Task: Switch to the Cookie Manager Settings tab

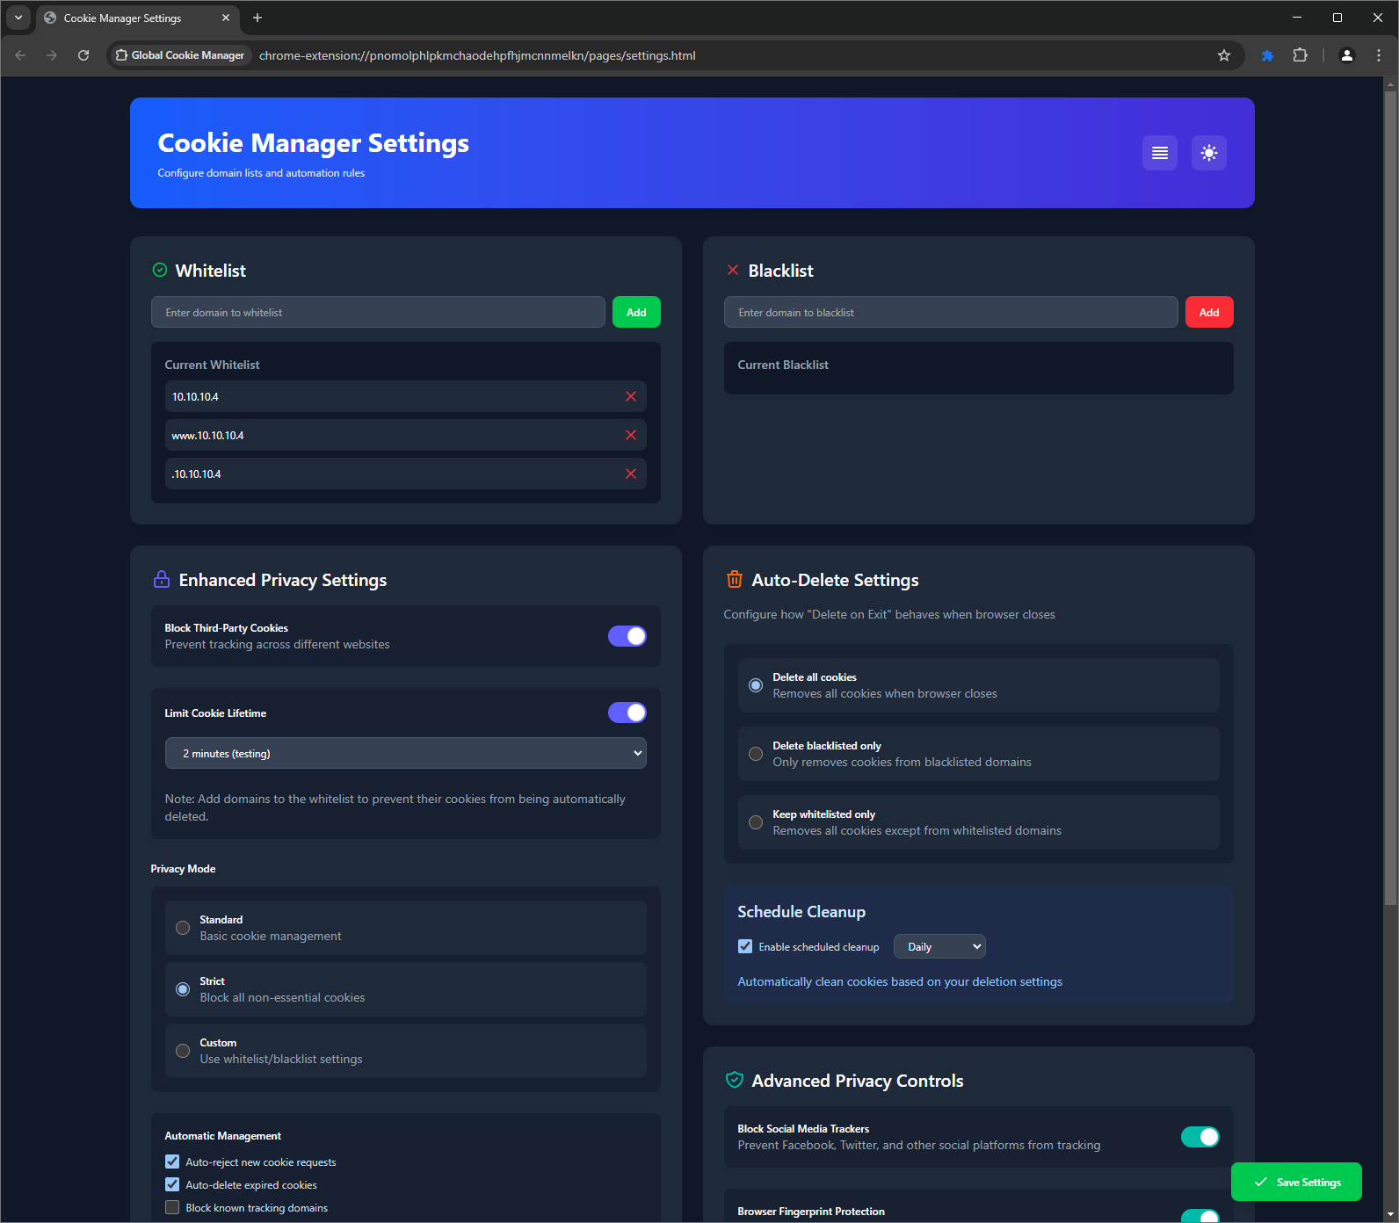Action: pos(132,18)
